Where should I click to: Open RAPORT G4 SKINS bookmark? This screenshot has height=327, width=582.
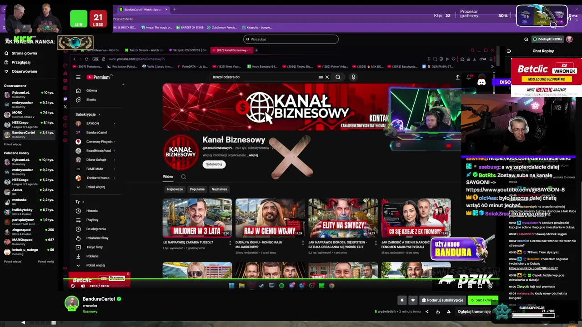coord(190,27)
